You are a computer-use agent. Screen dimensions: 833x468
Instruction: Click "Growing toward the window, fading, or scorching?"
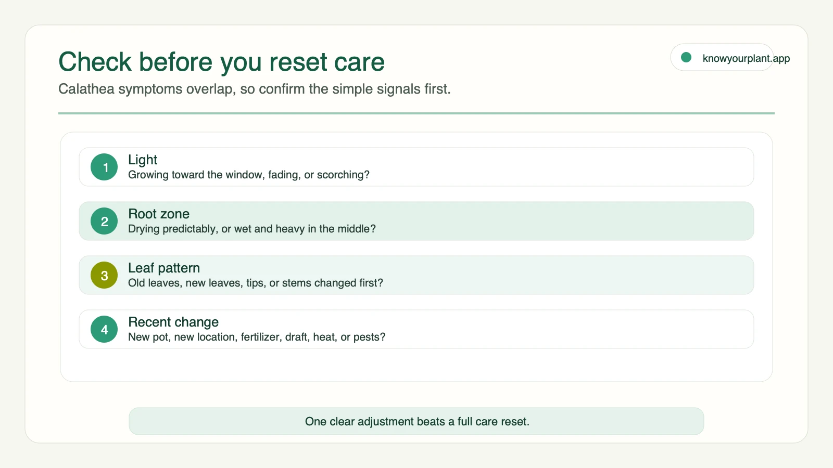pyautogui.click(x=249, y=175)
